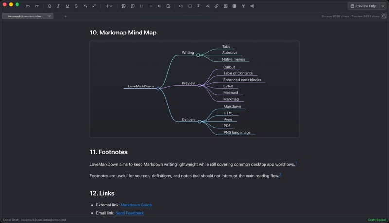Apply underline formatting
The image size is (389, 223).
tap(67, 6)
